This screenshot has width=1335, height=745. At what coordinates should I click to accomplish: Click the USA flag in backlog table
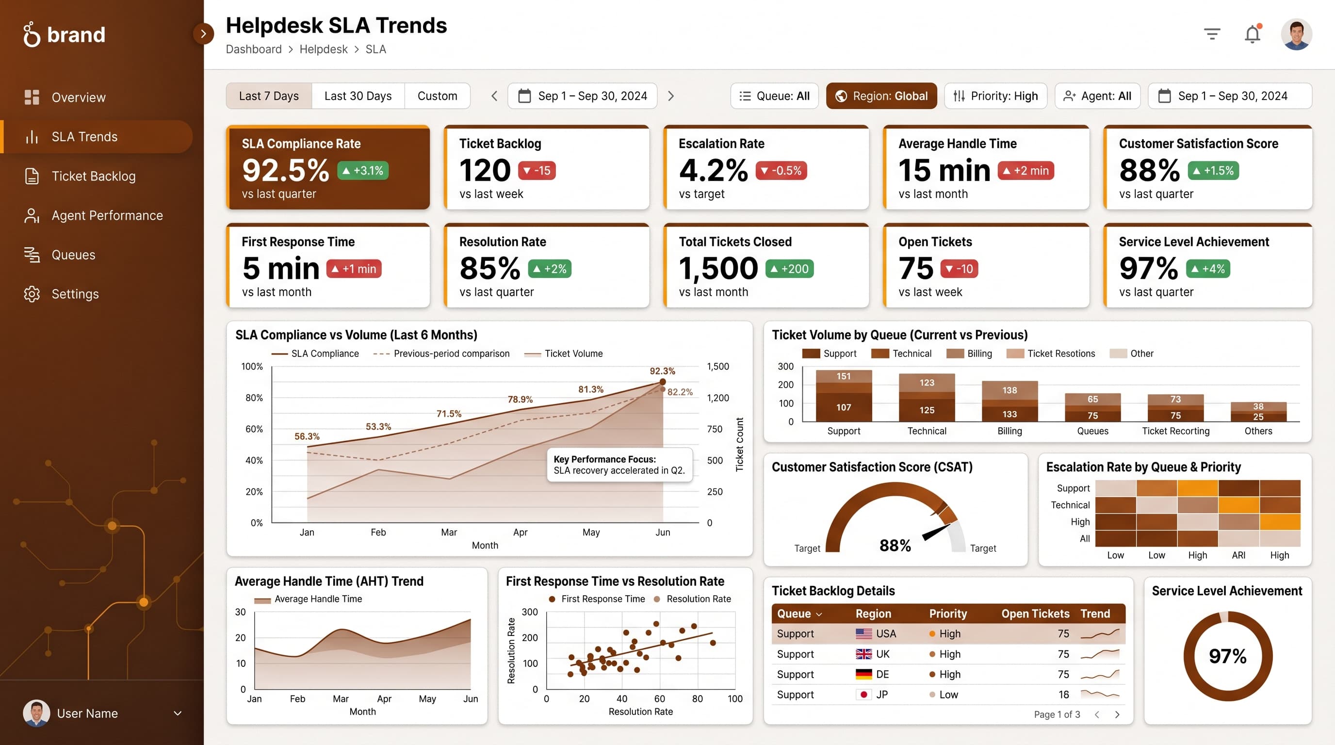pos(863,633)
